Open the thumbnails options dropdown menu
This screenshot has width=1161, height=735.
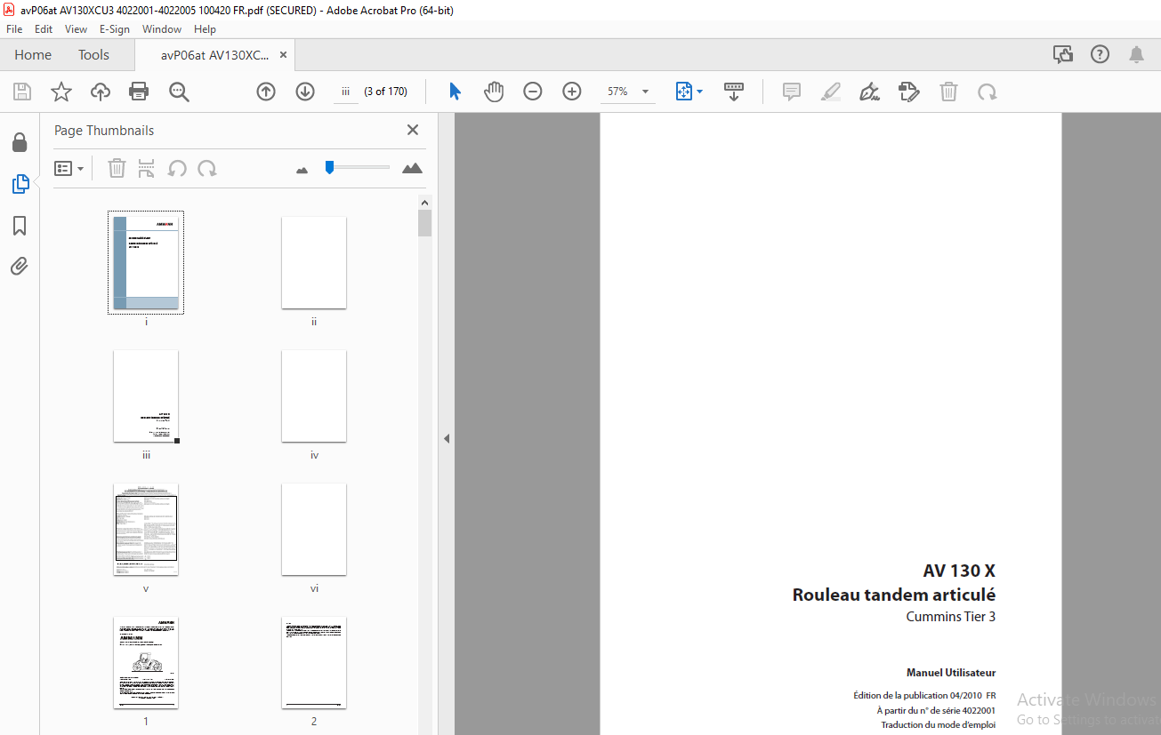click(69, 168)
